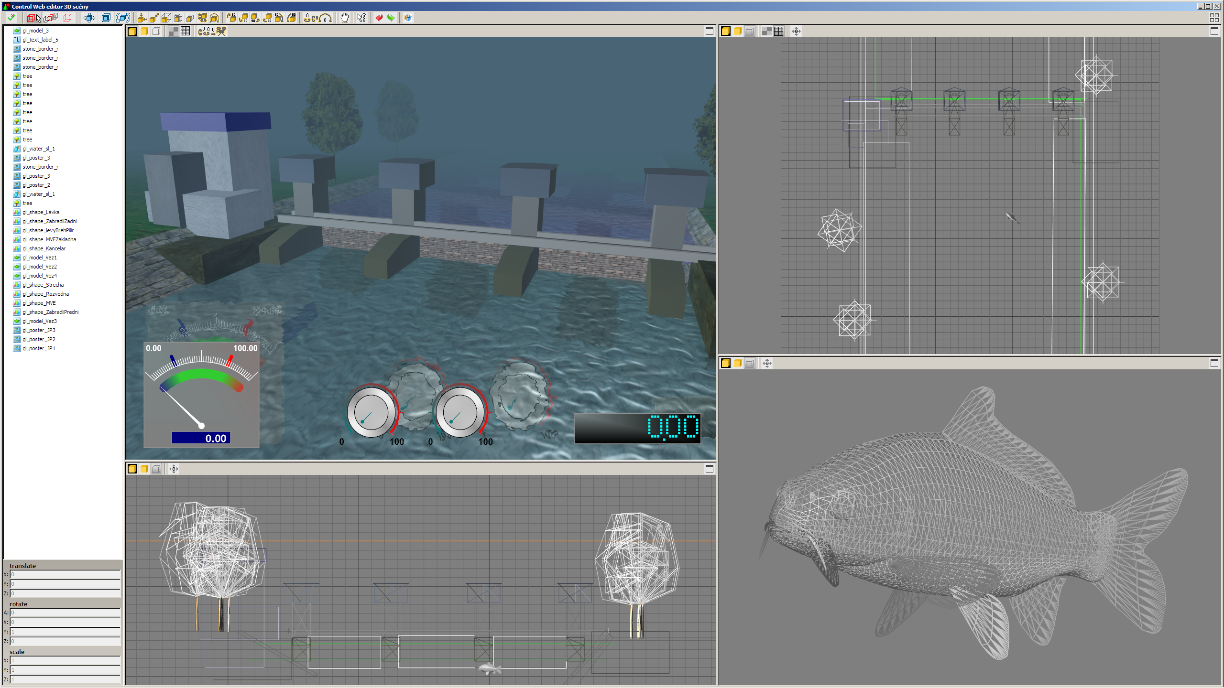
Task: Click the center view icon in bottom viewport
Action: [174, 469]
